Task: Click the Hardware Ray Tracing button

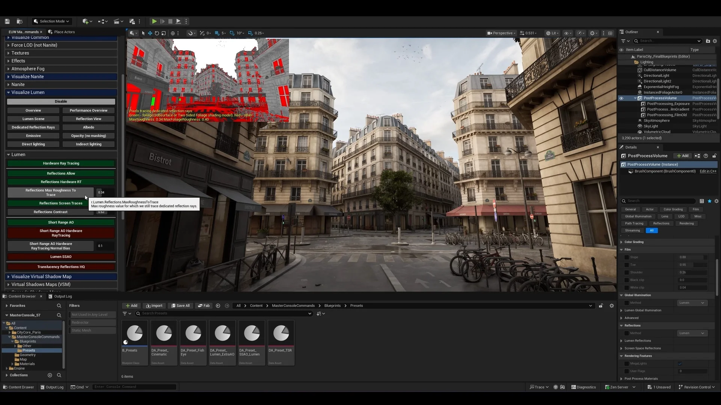Action: (61, 163)
